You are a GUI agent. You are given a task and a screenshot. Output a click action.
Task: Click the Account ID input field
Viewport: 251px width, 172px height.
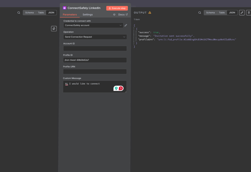[x=95, y=48]
